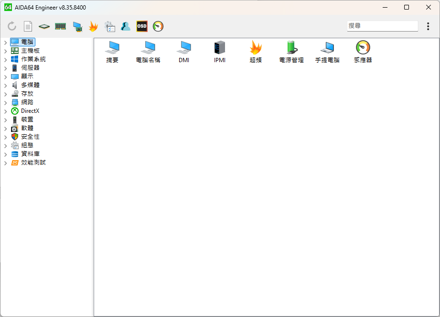Select 資料庫 in the tree
This screenshot has height=317, width=440.
pos(25,154)
